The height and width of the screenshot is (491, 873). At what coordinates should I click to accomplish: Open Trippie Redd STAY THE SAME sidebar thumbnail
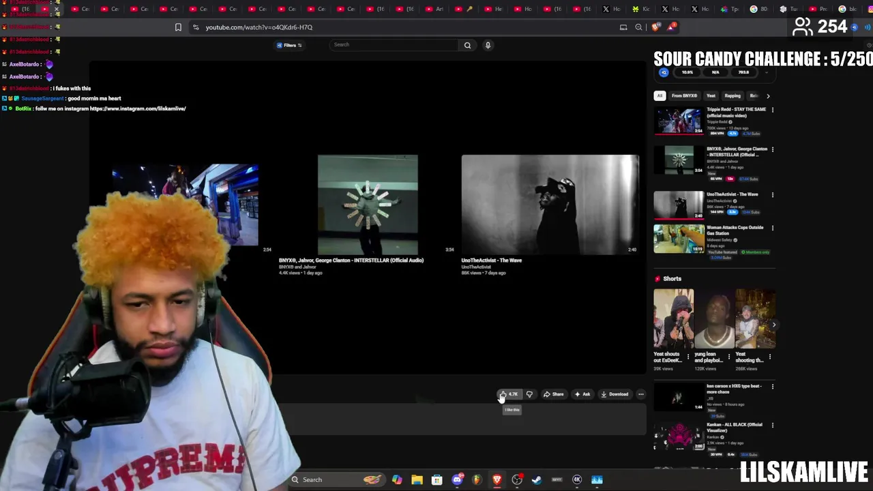(678, 120)
